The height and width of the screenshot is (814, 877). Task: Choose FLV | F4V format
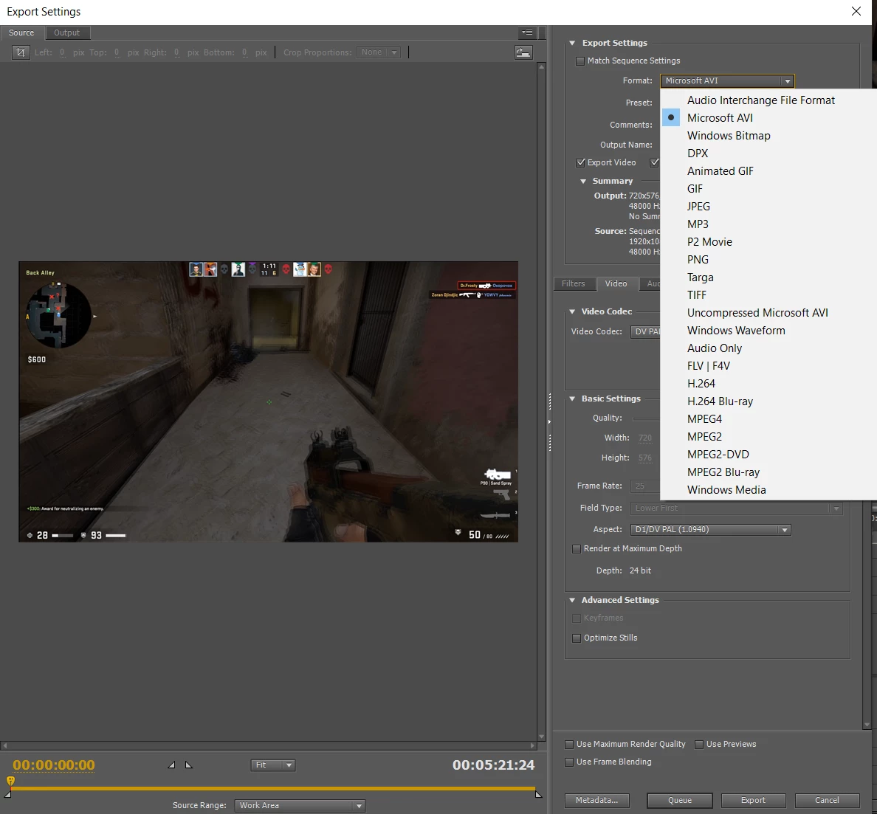tap(708, 365)
